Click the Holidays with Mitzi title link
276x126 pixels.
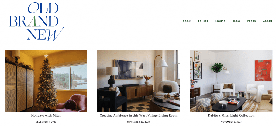[x=46, y=116]
